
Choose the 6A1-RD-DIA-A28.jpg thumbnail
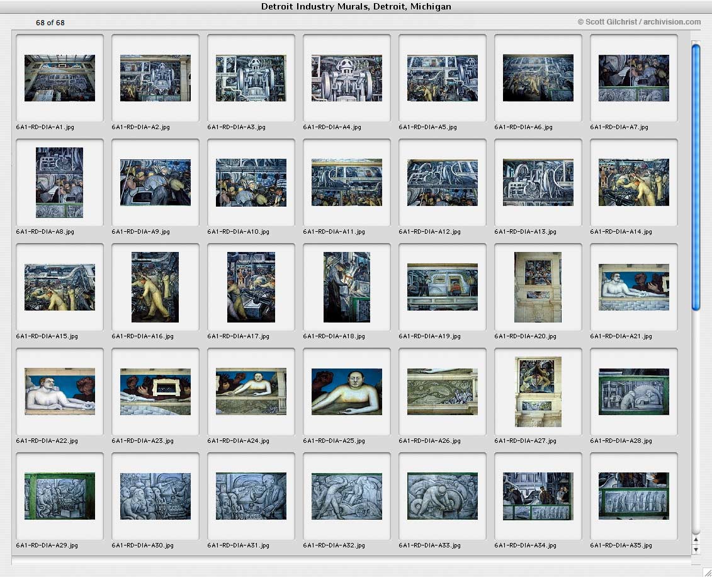click(634, 392)
